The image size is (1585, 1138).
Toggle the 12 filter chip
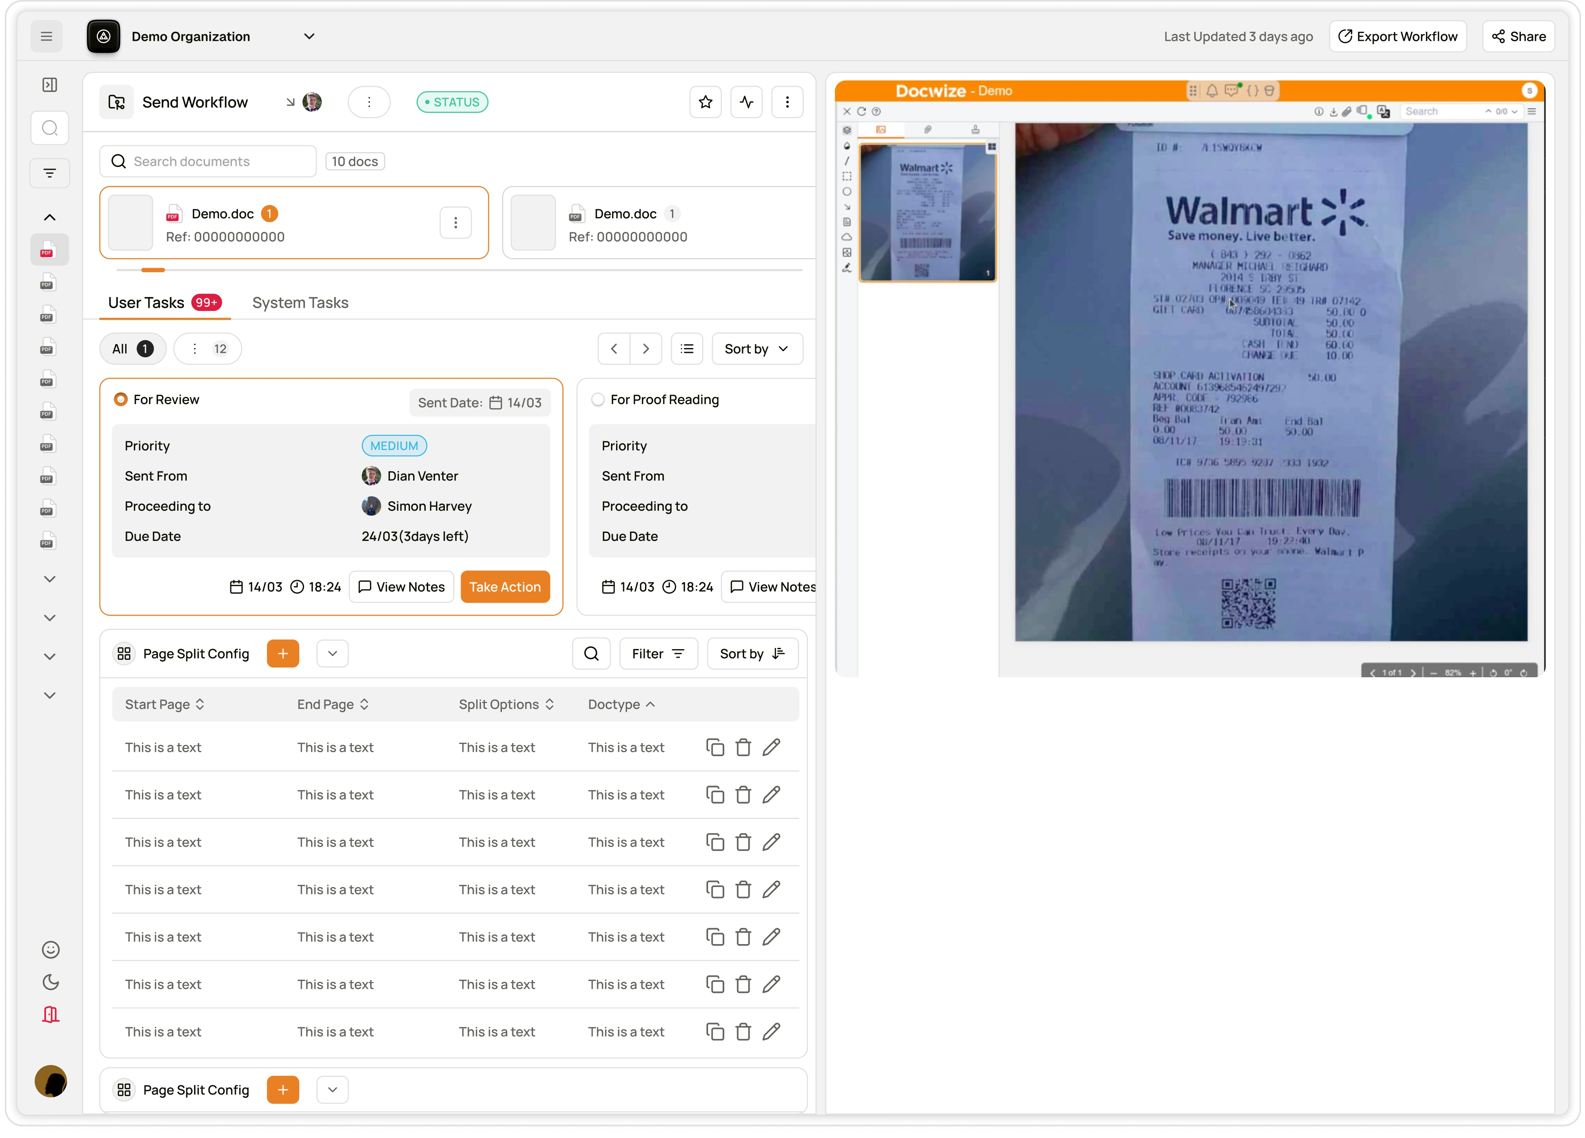[208, 349]
